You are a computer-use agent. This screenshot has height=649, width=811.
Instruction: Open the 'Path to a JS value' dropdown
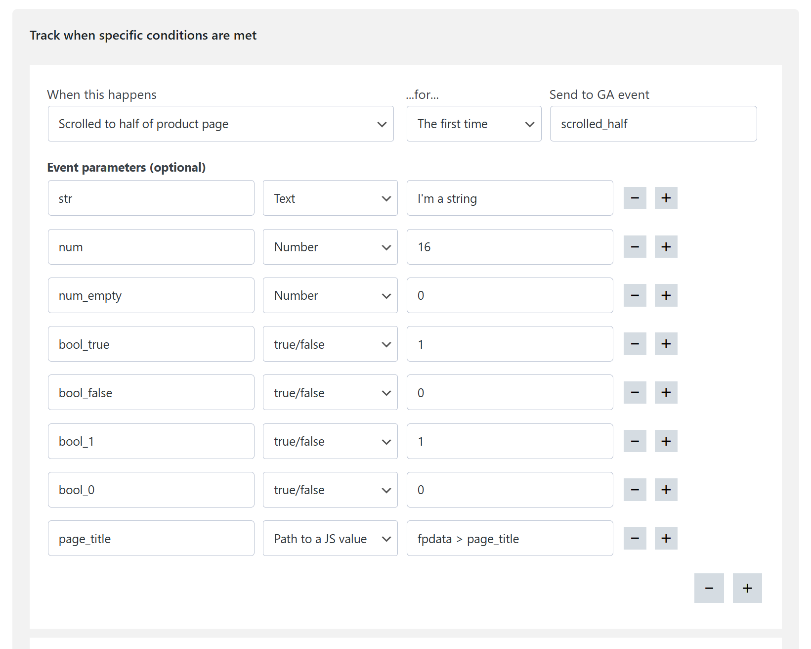coord(330,538)
